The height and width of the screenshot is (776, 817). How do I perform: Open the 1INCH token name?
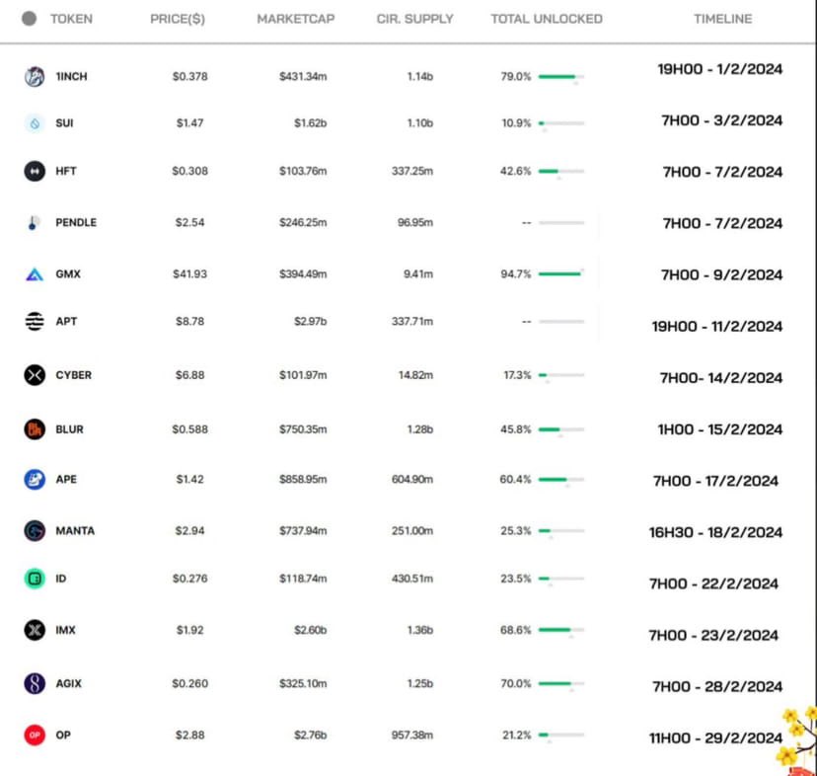pyautogui.click(x=71, y=77)
